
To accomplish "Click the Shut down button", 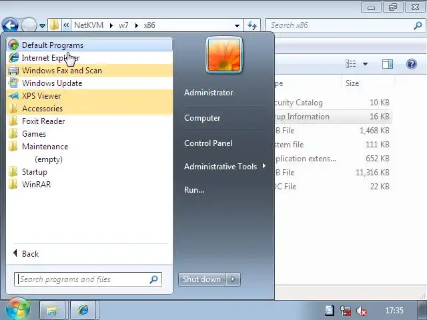I will 201,279.
